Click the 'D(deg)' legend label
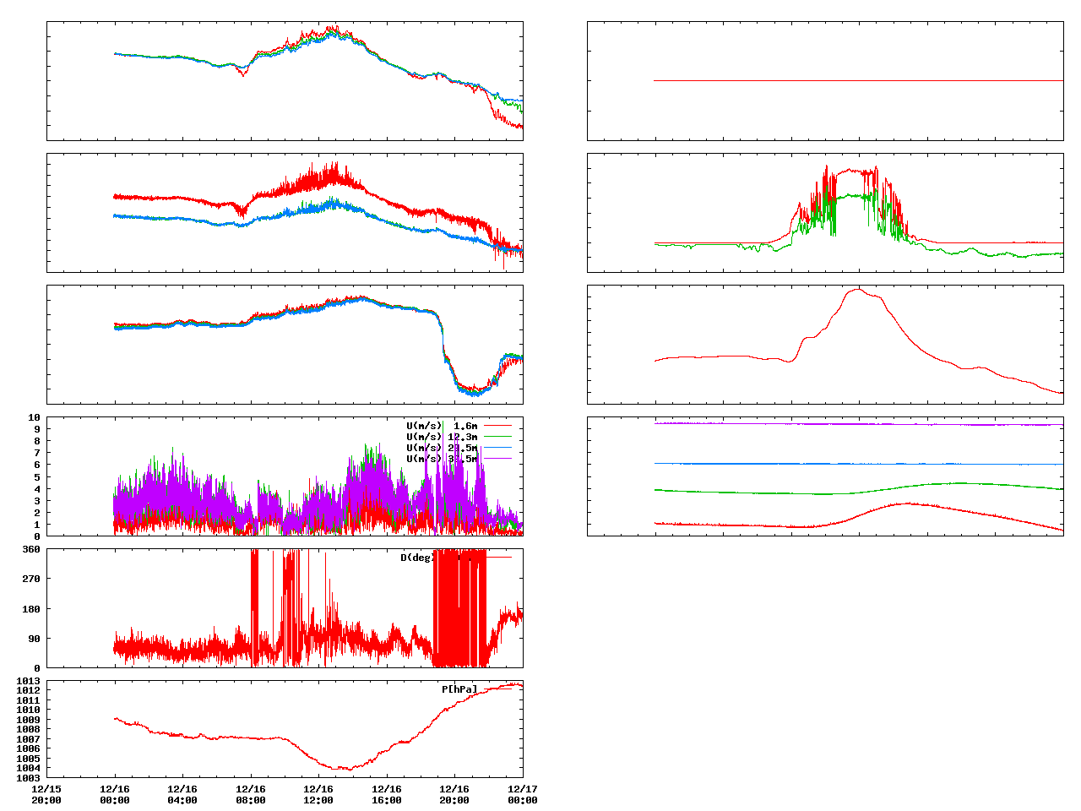 418,558
